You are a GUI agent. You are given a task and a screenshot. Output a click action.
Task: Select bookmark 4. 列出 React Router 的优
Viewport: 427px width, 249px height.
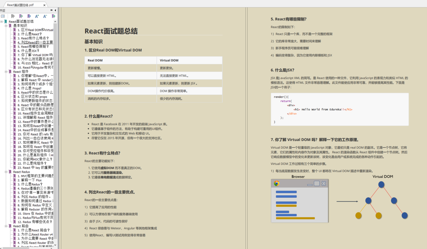[x=35, y=243]
